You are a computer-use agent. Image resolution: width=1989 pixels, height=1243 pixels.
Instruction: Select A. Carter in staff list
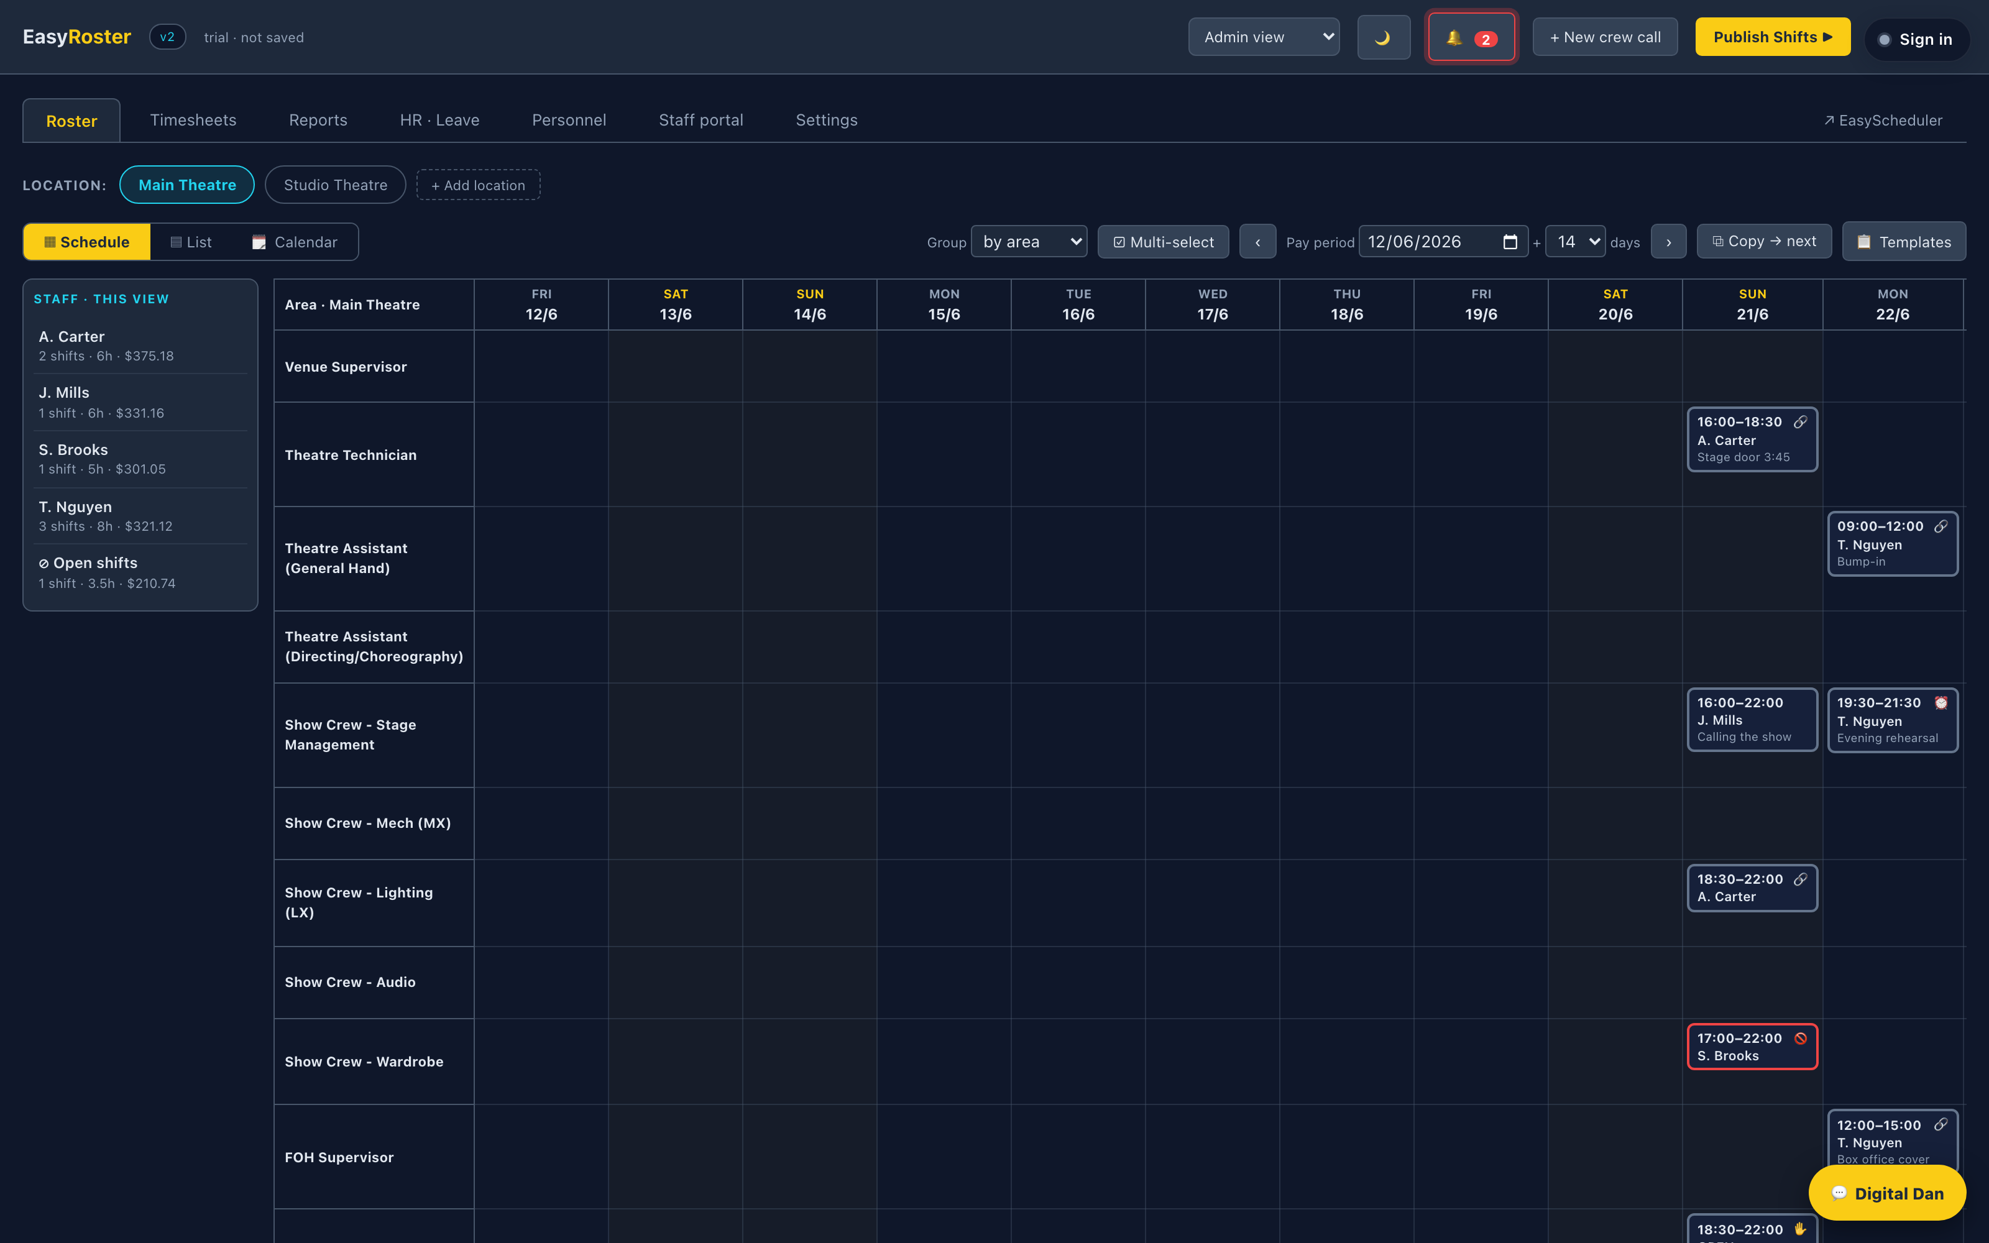click(x=141, y=346)
